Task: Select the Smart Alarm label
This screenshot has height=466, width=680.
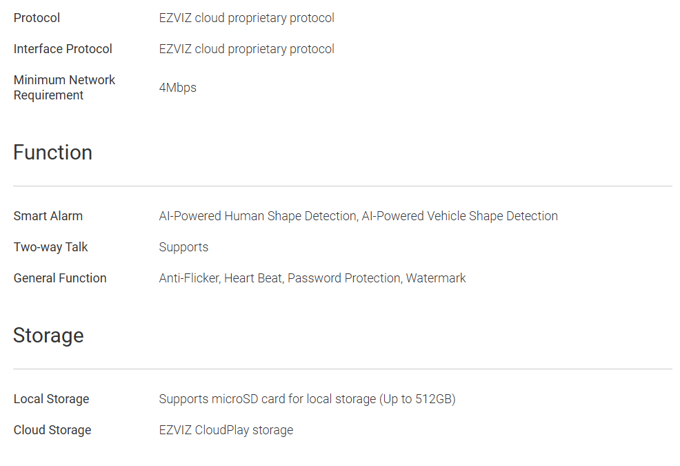Action: 48,216
